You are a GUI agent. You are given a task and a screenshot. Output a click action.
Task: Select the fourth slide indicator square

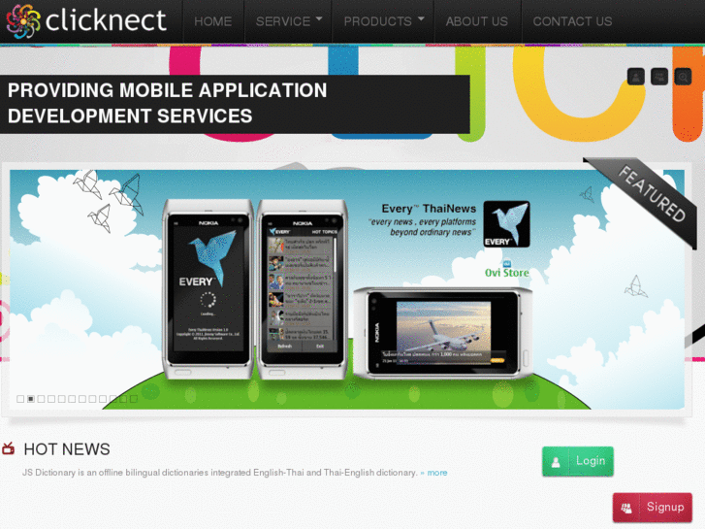tap(51, 399)
